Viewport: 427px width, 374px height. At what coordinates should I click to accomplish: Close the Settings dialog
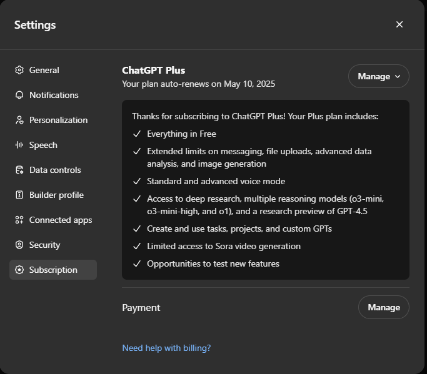click(x=399, y=24)
